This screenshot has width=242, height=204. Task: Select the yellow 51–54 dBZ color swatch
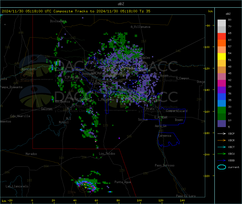pos(222,57)
